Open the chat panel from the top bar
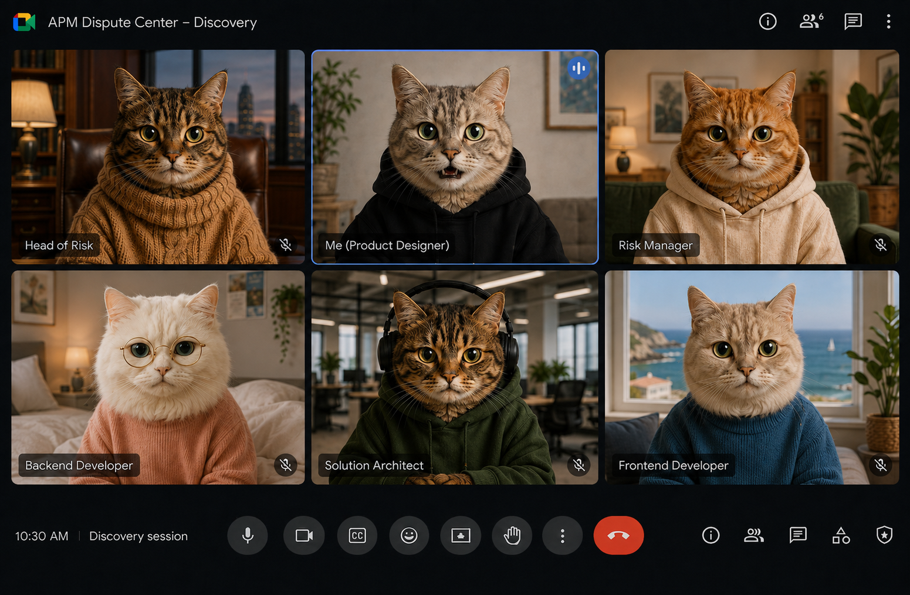This screenshot has height=595, width=910. [x=853, y=22]
